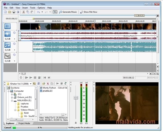This screenshot has height=132, width=163.
Task: Switch to Explorer tab
Action: [10, 123]
